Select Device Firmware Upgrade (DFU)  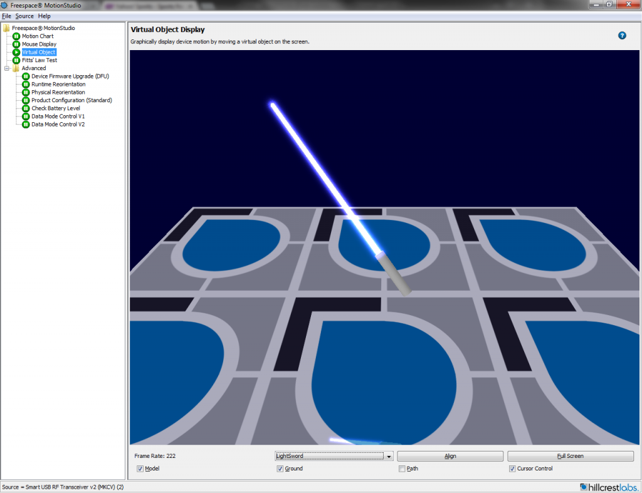coord(70,76)
